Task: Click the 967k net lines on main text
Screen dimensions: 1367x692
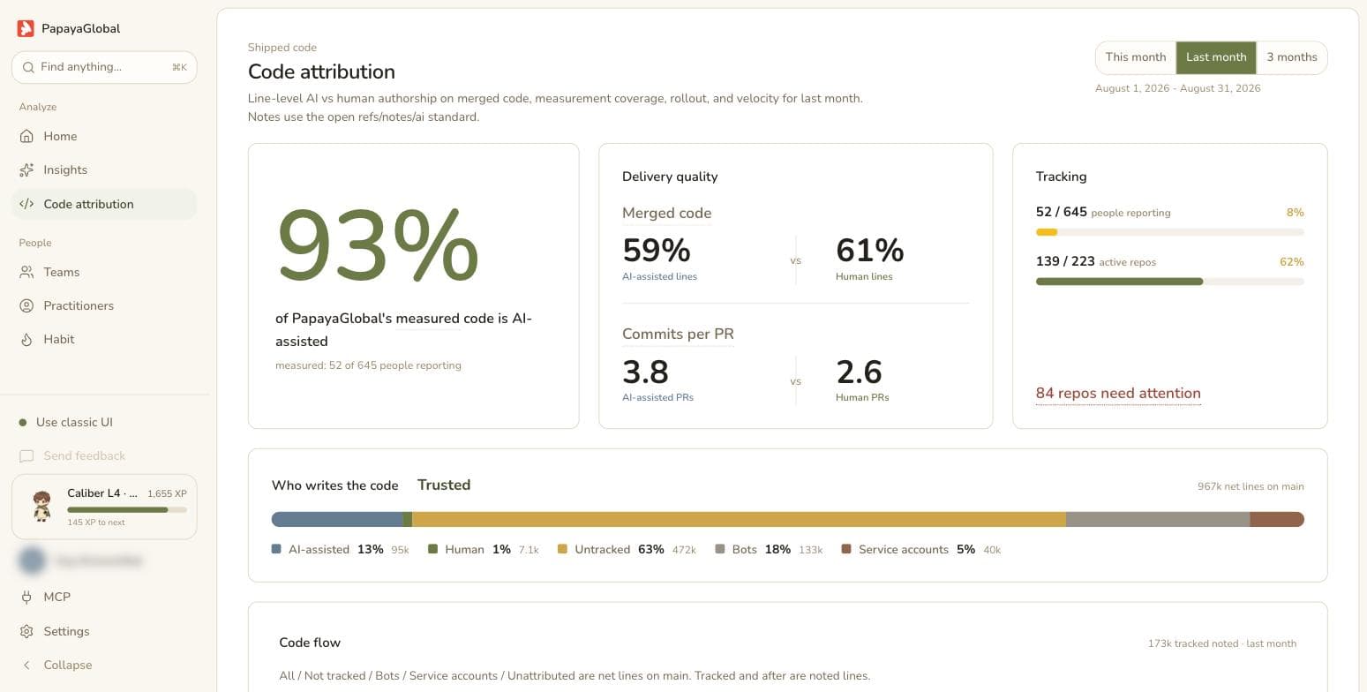Action: [1251, 486]
